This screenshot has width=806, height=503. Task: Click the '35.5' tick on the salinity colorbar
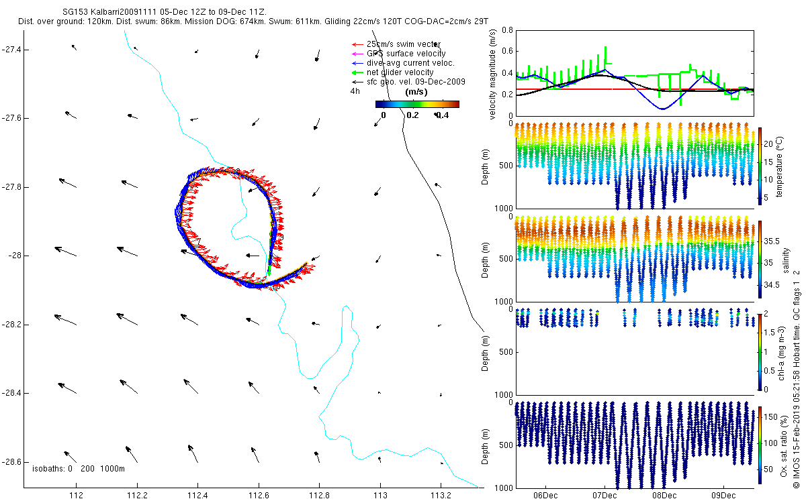(x=772, y=240)
